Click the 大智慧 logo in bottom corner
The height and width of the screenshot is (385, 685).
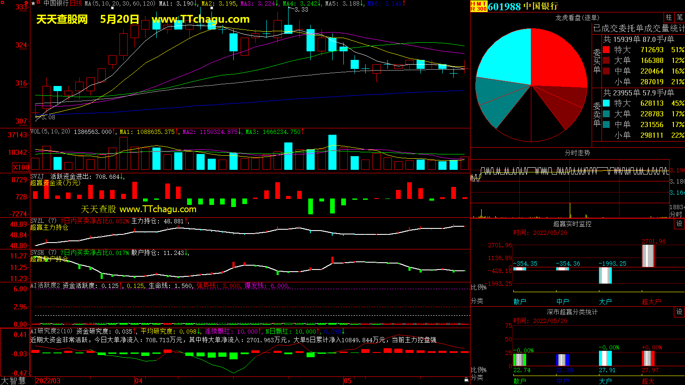(x=13, y=380)
